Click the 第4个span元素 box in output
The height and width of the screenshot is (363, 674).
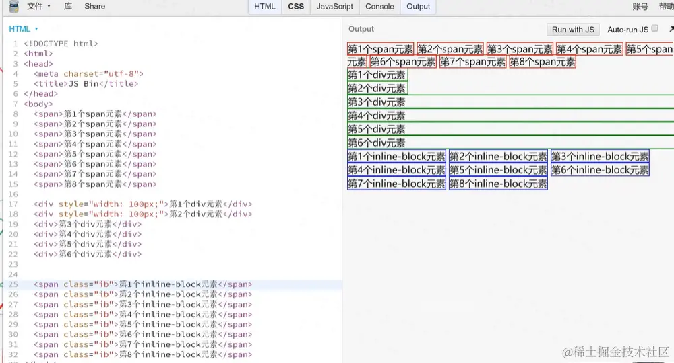click(589, 49)
